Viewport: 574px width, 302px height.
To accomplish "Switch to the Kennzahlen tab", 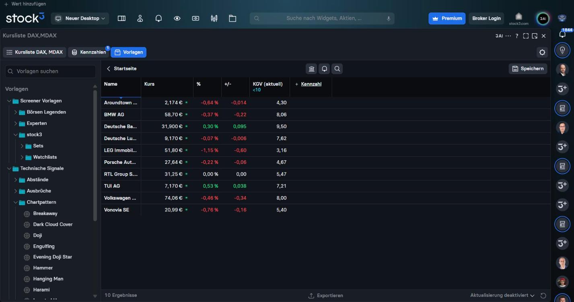I will point(89,52).
